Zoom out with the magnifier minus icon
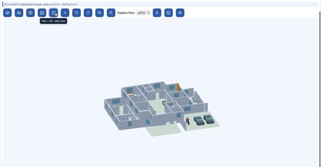321x167 pixels. tap(111, 13)
